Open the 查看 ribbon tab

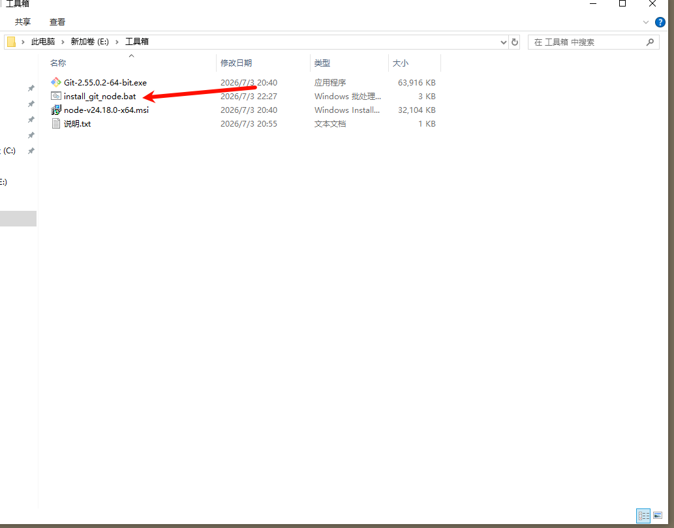pyautogui.click(x=57, y=22)
